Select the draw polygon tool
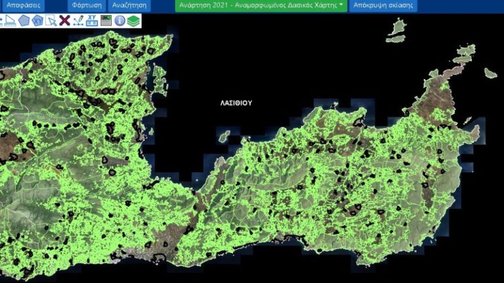The width and height of the screenshot is (504, 283). pos(24,21)
